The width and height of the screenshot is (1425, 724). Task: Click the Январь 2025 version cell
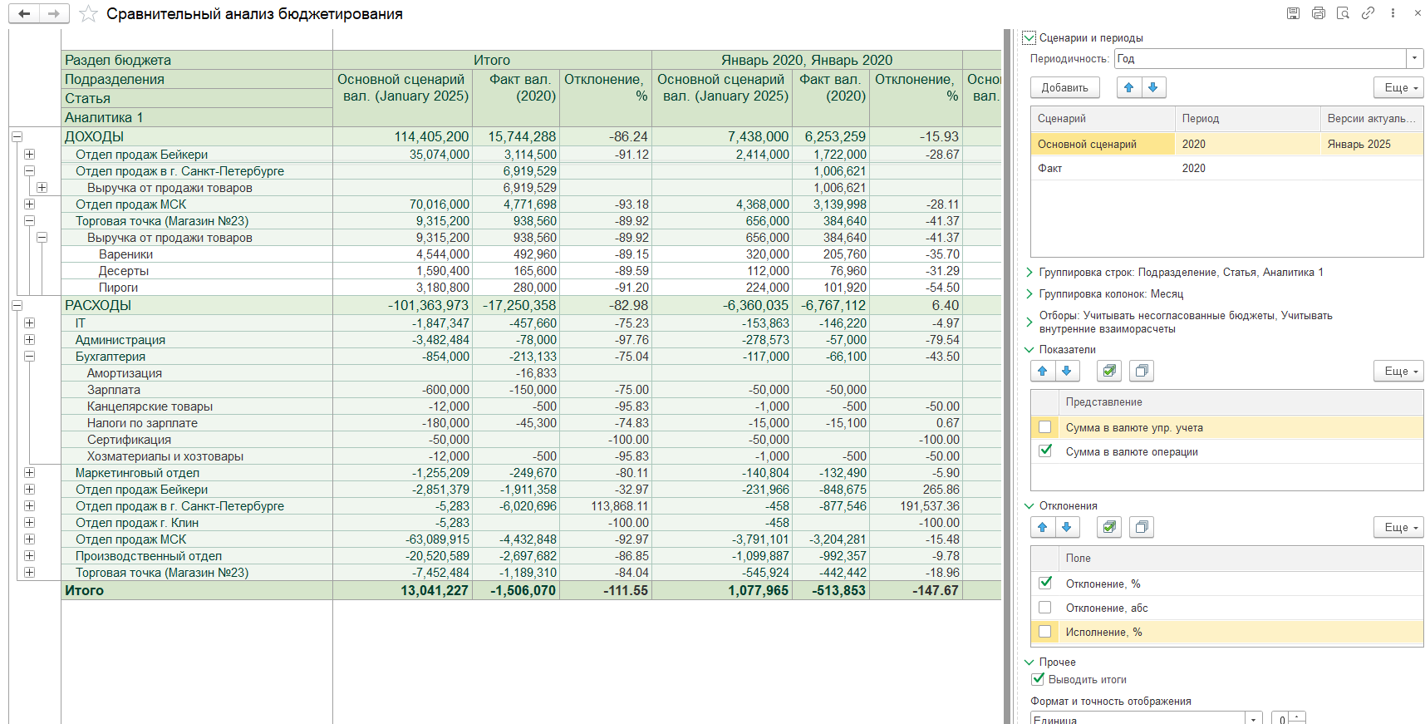(x=1372, y=144)
